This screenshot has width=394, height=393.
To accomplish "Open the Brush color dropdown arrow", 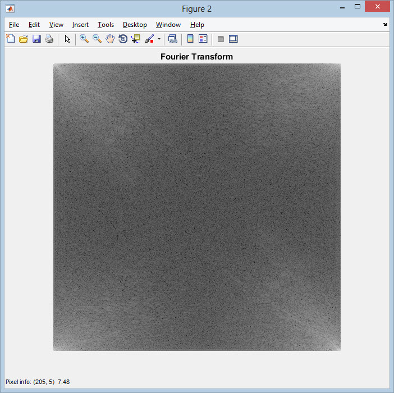I will pyautogui.click(x=159, y=39).
